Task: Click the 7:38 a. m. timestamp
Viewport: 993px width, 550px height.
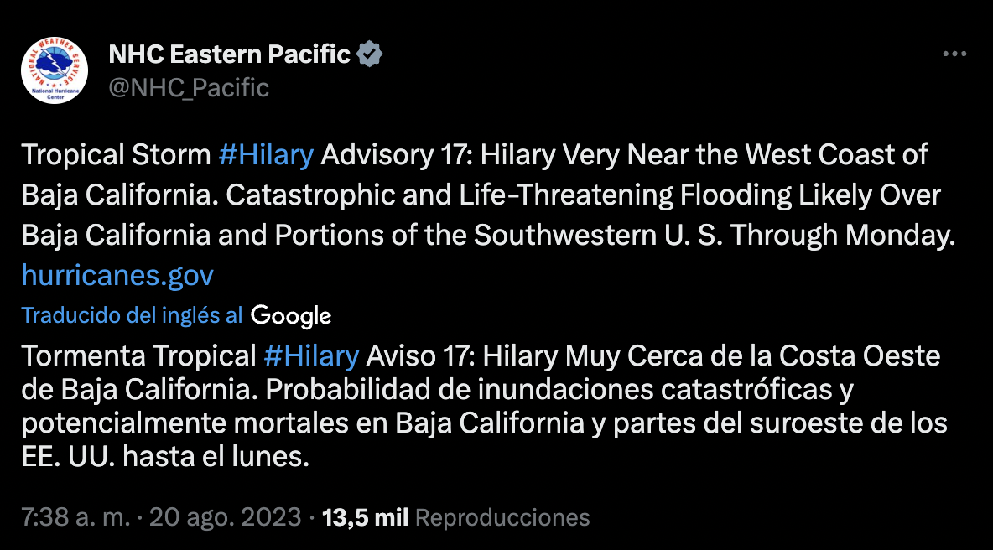Action: coord(75,517)
